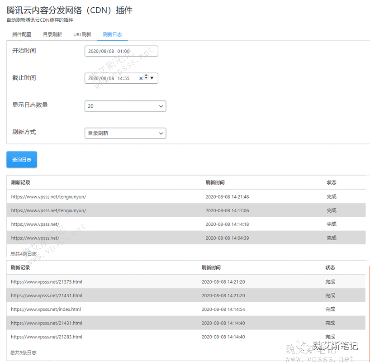370x362 pixels.
Task: Select the index.html refresh record
Action: (x=46, y=310)
